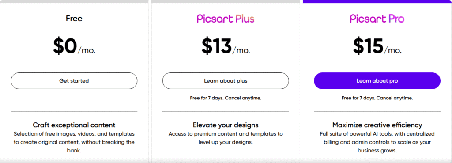The width and height of the screenshot is (452, 163).
Task: Click the purple highlight bar above Picsart Pro
Action: click(x=377, y=2)
